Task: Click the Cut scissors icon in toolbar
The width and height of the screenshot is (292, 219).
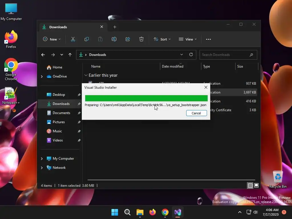Action: coord(73,39)
